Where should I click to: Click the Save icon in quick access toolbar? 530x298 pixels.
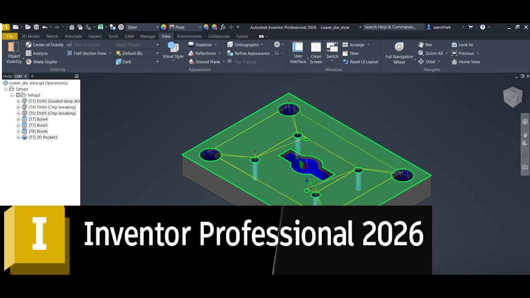pyautogui.click(x=36, y=27)
